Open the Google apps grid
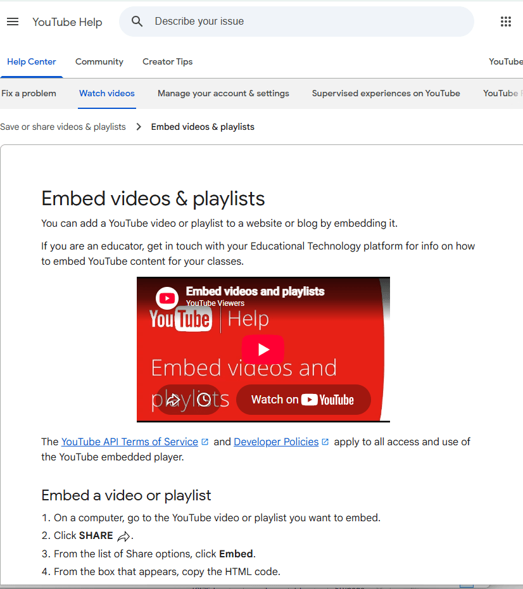This screenshot has height=589, width=523. (x=506, y=22)
